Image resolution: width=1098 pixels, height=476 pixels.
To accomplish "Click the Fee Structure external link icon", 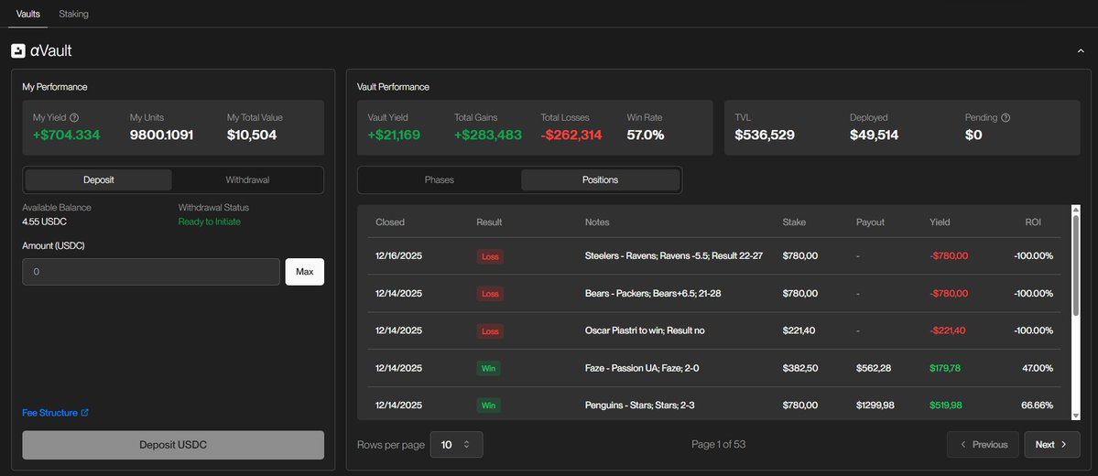I will coord(85,413).
